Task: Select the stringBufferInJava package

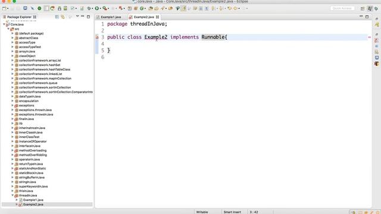Action: (32, 177)
